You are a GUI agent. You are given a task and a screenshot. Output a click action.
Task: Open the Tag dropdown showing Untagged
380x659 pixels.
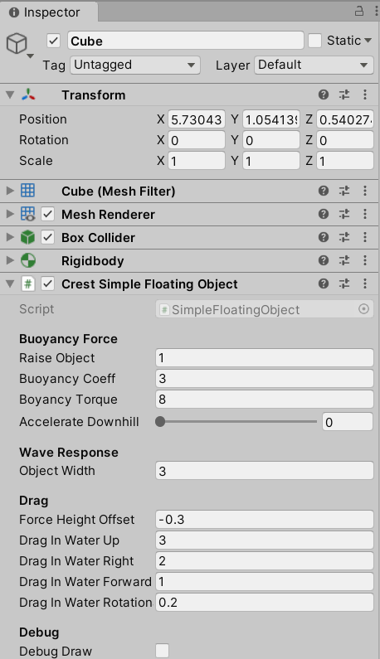135,65
